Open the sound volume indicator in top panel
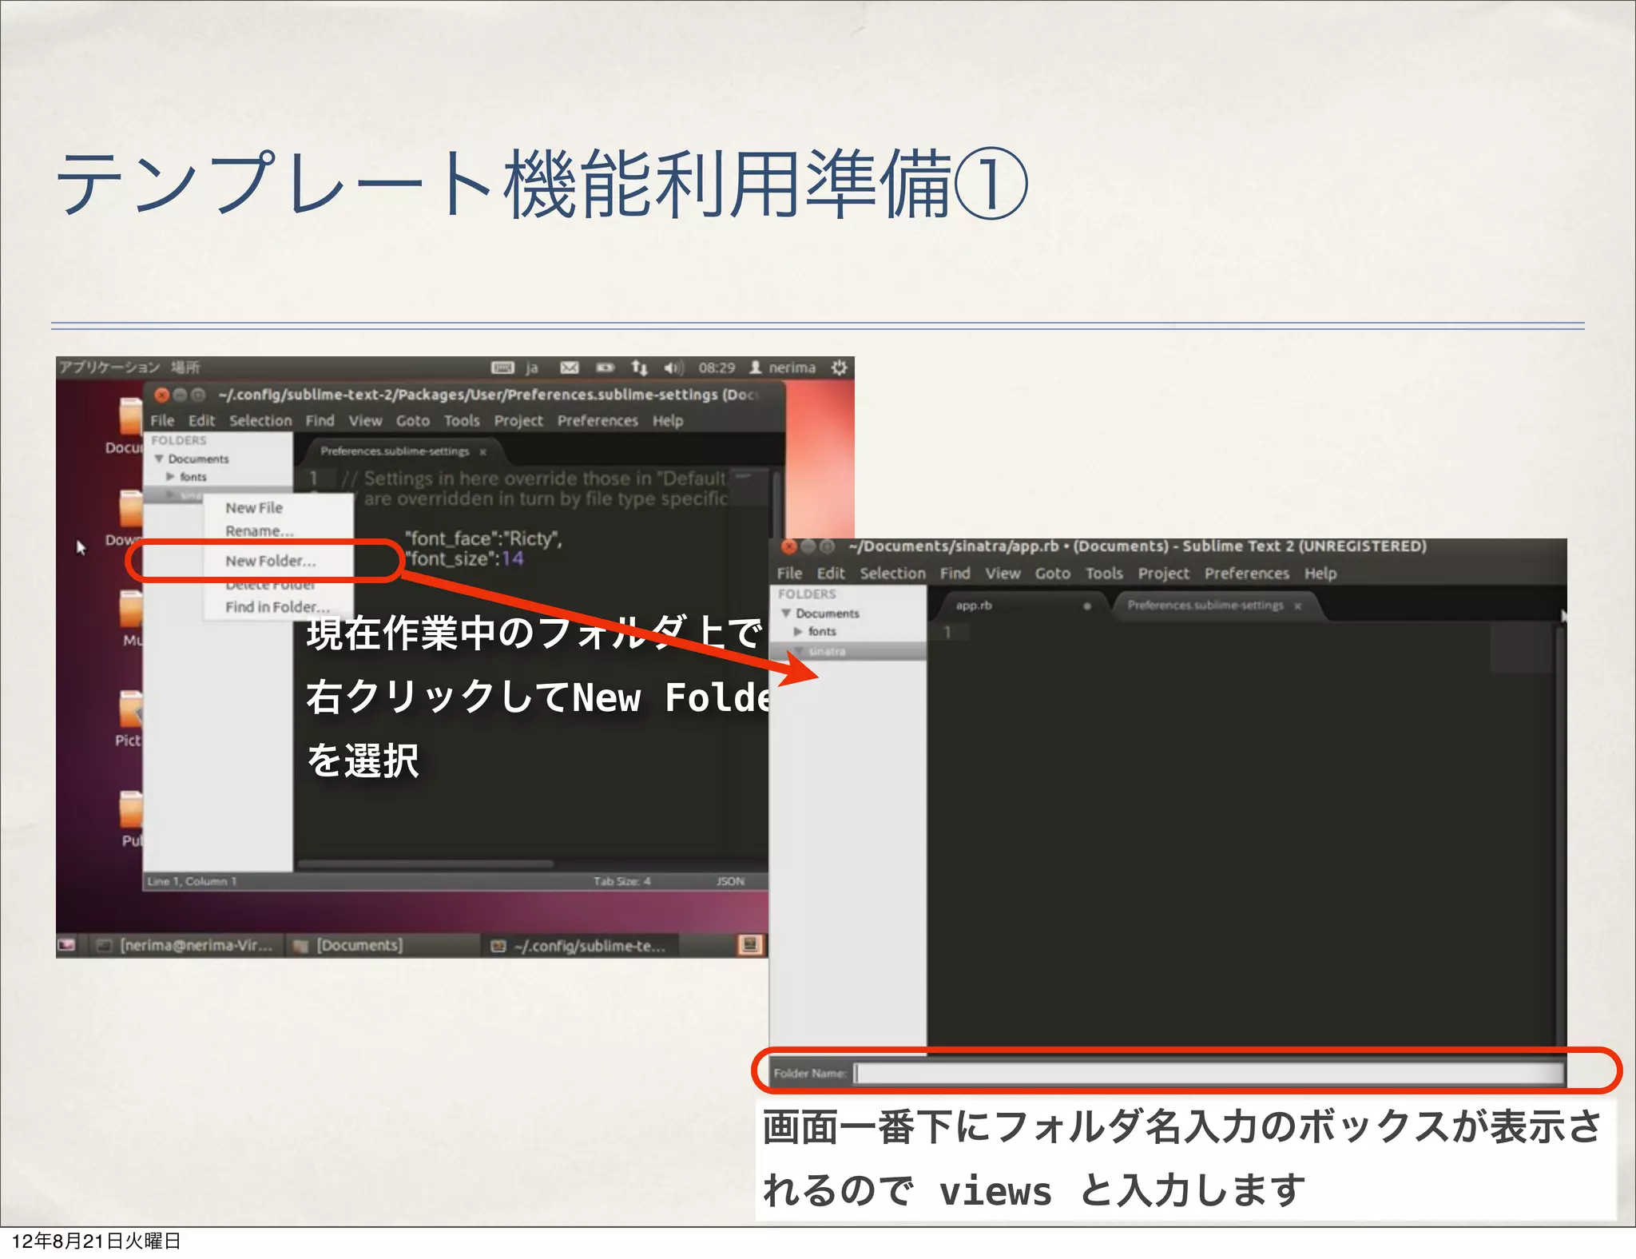Viewport: 1636px width, 1259px height. [673, 367]
